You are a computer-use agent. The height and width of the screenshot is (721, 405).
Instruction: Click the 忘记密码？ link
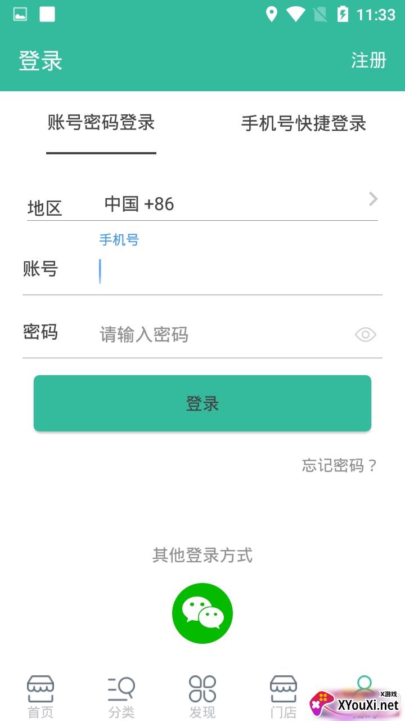(x=340, y=465)
